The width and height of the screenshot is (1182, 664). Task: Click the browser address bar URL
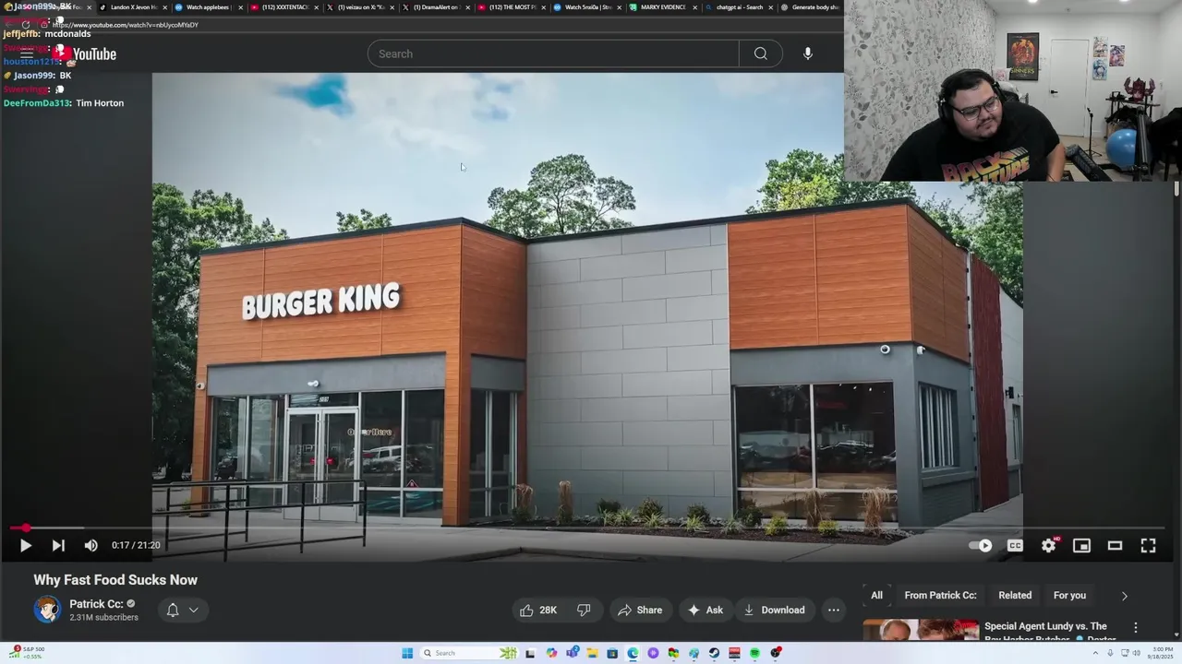(126, 25)
